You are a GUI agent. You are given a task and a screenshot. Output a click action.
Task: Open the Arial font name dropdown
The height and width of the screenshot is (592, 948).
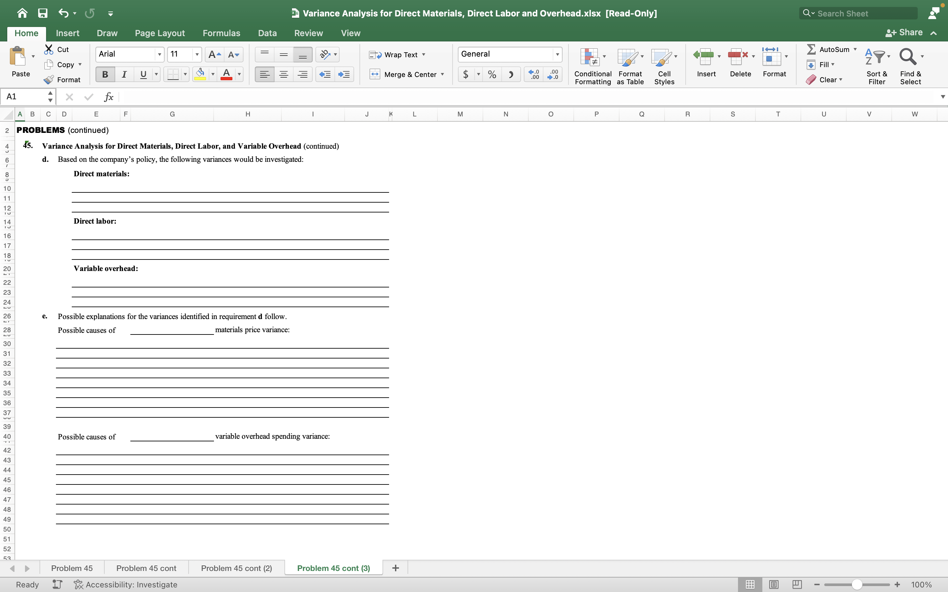point(159,54)
